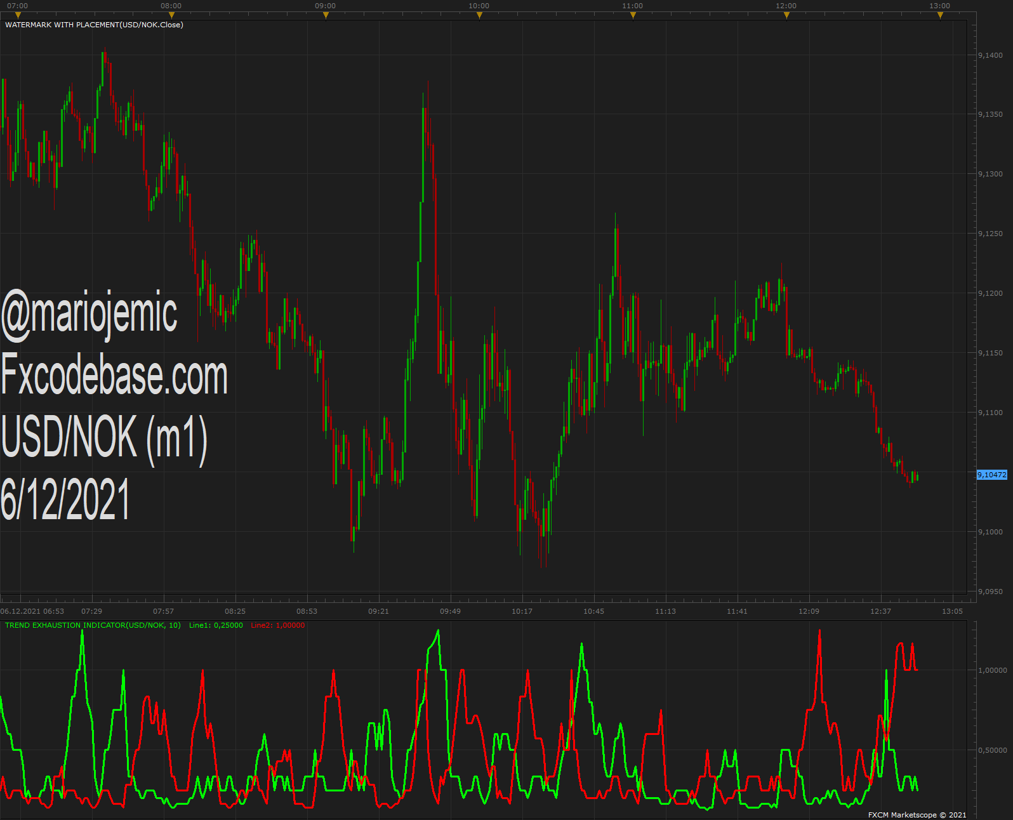Click the 9,1250 price axis label
This screenshot has height=820, width=1013.
990,234
